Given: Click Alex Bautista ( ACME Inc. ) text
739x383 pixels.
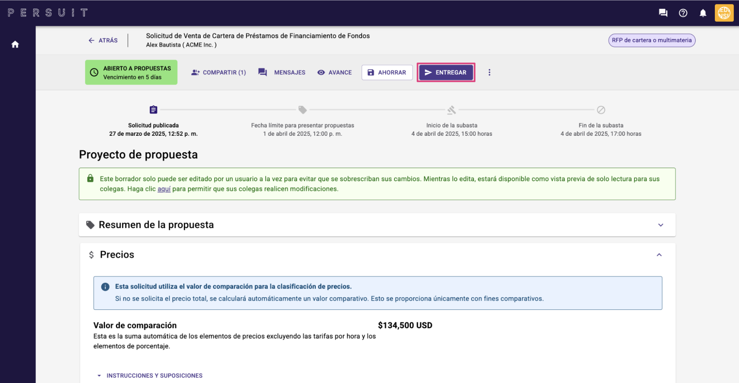Looking at the screenshot, I should pyautogui.click(x=181, y=45).
